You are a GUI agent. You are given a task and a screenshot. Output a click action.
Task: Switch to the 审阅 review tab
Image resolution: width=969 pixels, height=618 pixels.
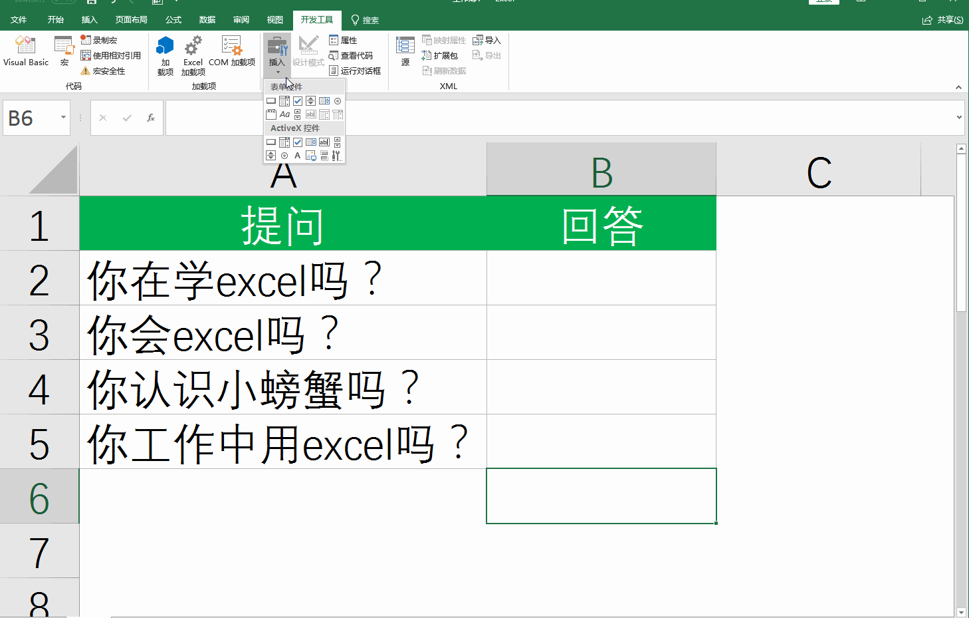coord(241,20)
